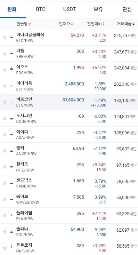Sort list by 거래대금 column
138x255 pixels.
pos(126,24)
